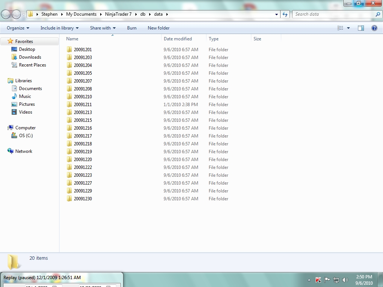383x287 pixels.
Task: Click the Back navigation arrow
Action: 6,14
